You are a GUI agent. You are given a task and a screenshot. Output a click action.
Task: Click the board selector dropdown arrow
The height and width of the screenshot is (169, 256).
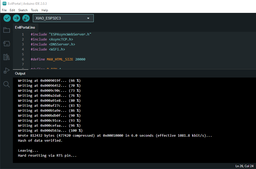click(x=88, y=18)
